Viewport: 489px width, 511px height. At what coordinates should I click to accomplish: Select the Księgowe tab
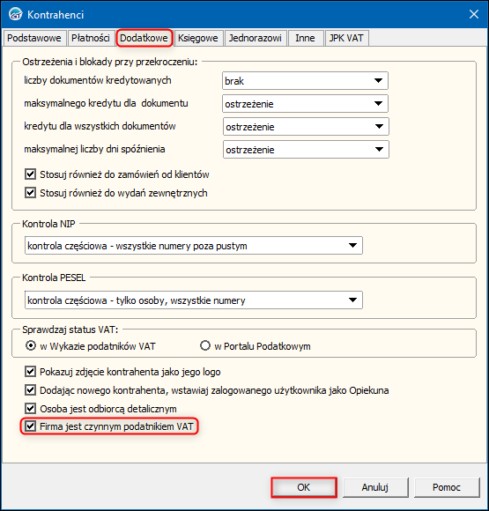[x=198, y=38]
